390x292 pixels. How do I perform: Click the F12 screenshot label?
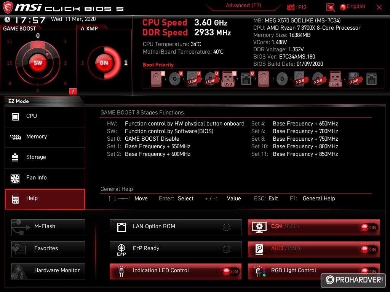[302, 8]
